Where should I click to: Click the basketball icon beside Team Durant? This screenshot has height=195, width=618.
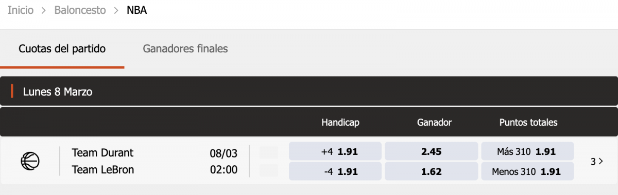point(30,161)
